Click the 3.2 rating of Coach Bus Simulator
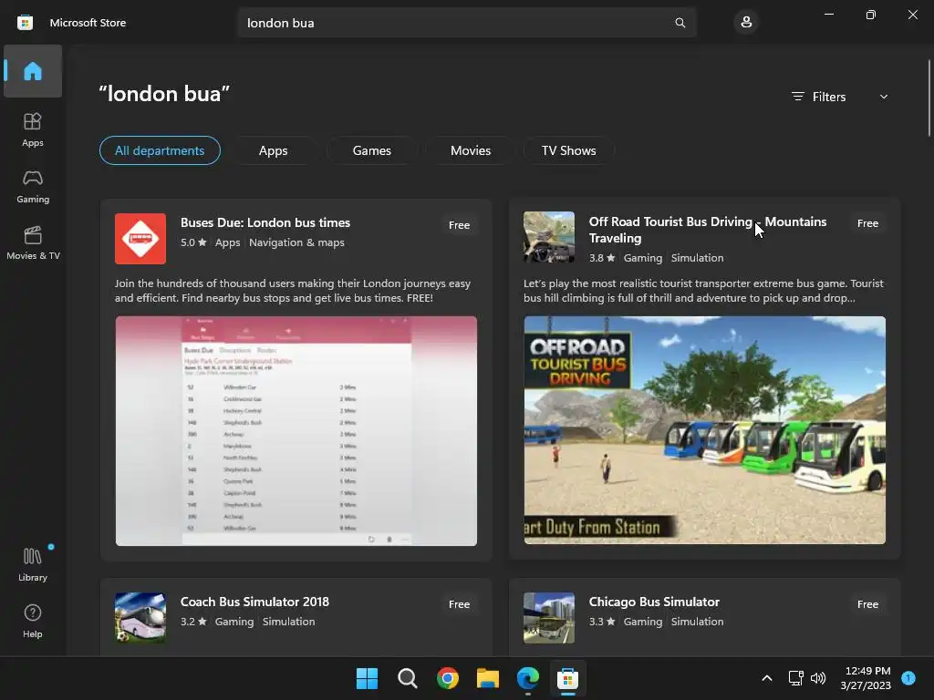934x700 pixels. (x=193, y=622)
